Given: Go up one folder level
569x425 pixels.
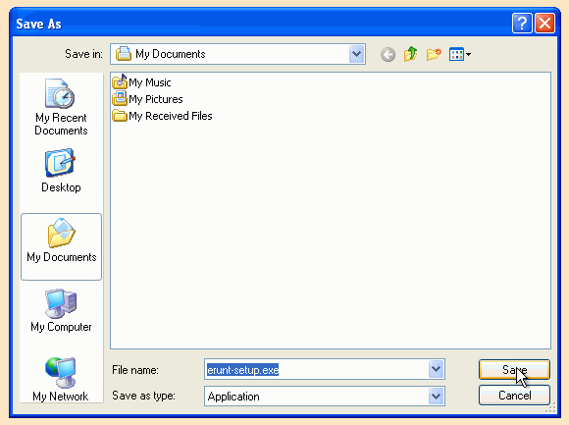Looking at the screenshot, I should (x=410, y=54).
